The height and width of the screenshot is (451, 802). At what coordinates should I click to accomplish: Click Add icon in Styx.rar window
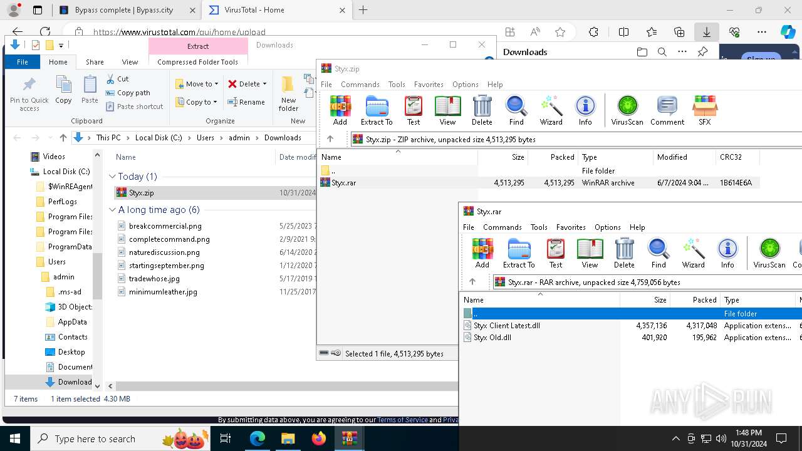point(482,254)
